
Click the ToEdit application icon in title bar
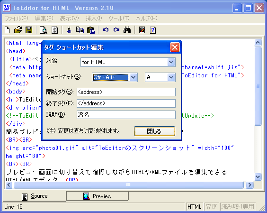[x=7, y=8]
